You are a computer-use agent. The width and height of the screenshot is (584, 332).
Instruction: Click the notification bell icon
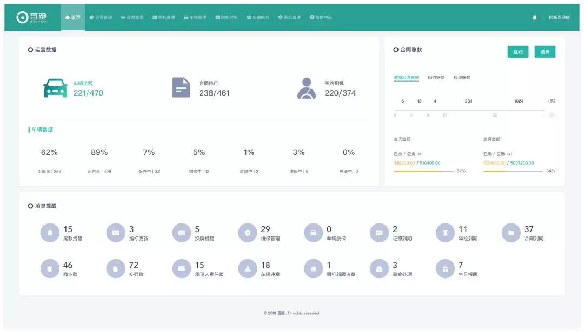535,17
